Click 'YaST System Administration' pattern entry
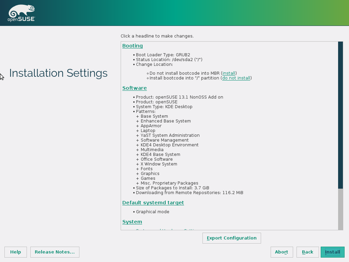The width and height of the screenshot is (349, 262). (170, 135)
